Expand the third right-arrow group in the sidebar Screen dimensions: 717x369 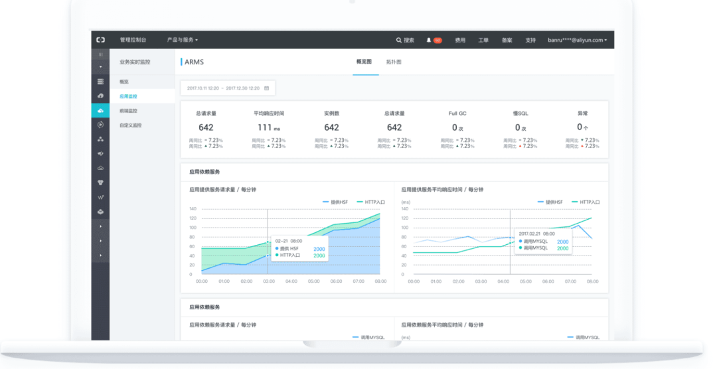pos(101,256)
